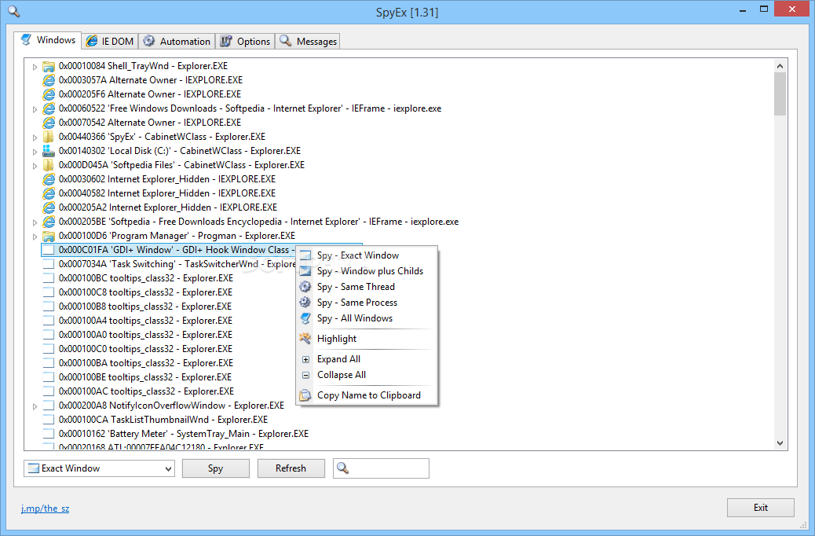Open the Exact Window spy mode dropdown
Viewport: 815px width, 536px height.
click(99, 468)
